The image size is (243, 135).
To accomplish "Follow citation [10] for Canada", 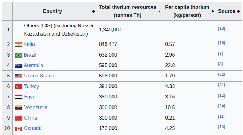I will point(221,127).
